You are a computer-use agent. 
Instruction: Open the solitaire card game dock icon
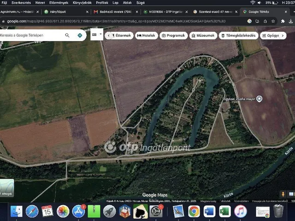(140, 211)
